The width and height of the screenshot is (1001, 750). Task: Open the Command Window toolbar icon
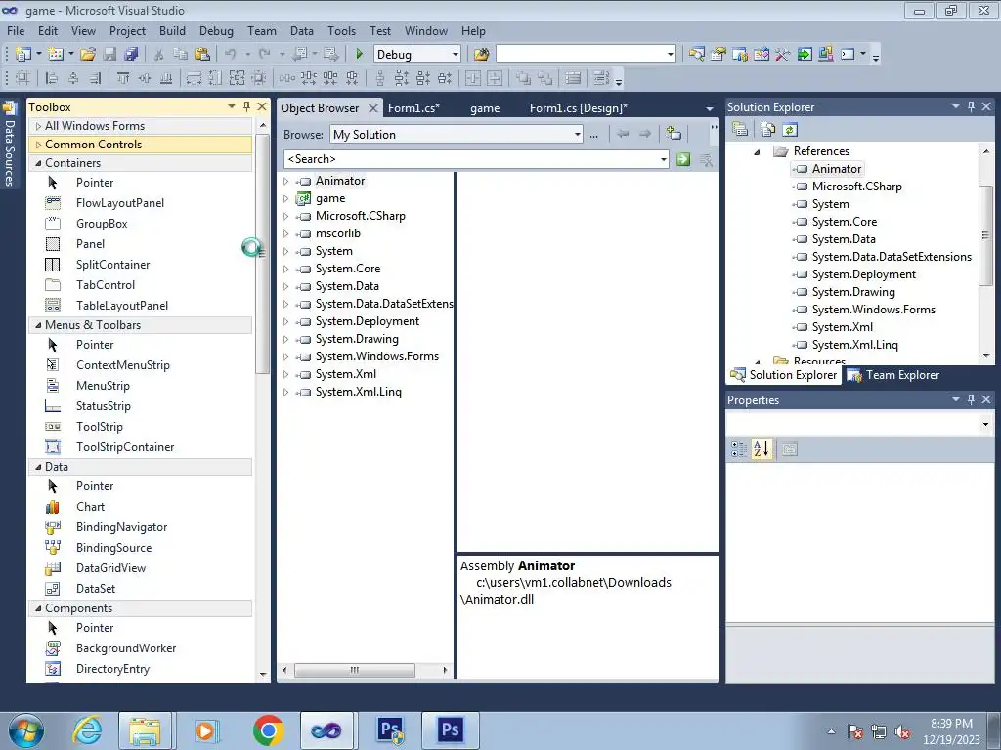click(x=848, y=55)
